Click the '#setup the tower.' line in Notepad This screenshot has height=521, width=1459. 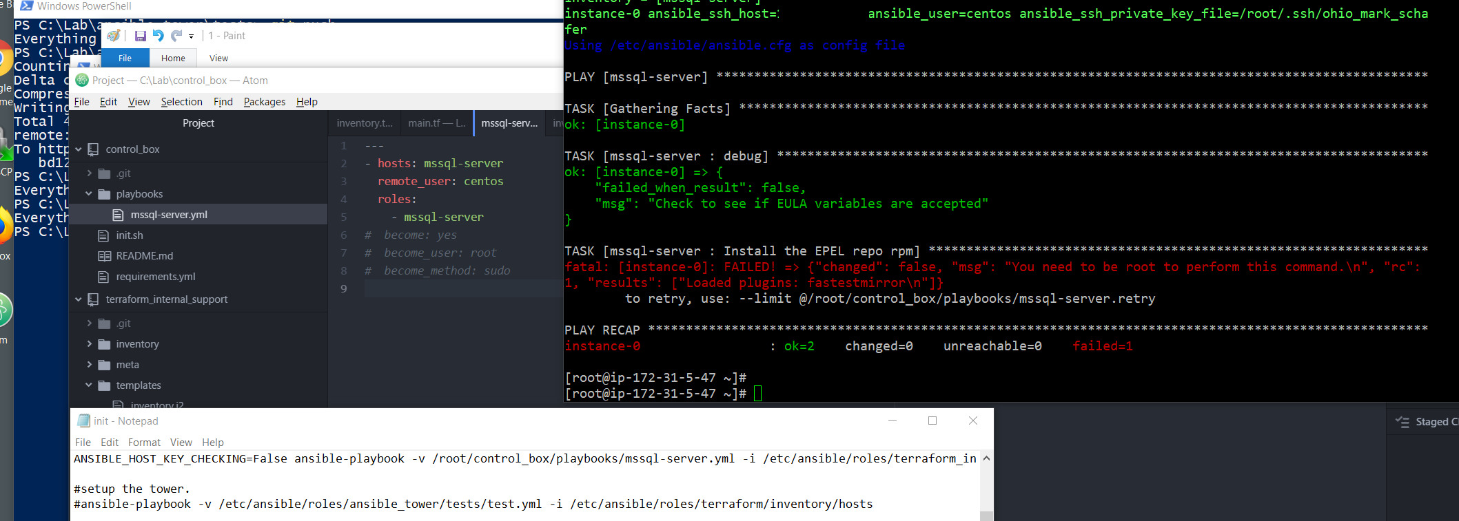click(132, 489)
